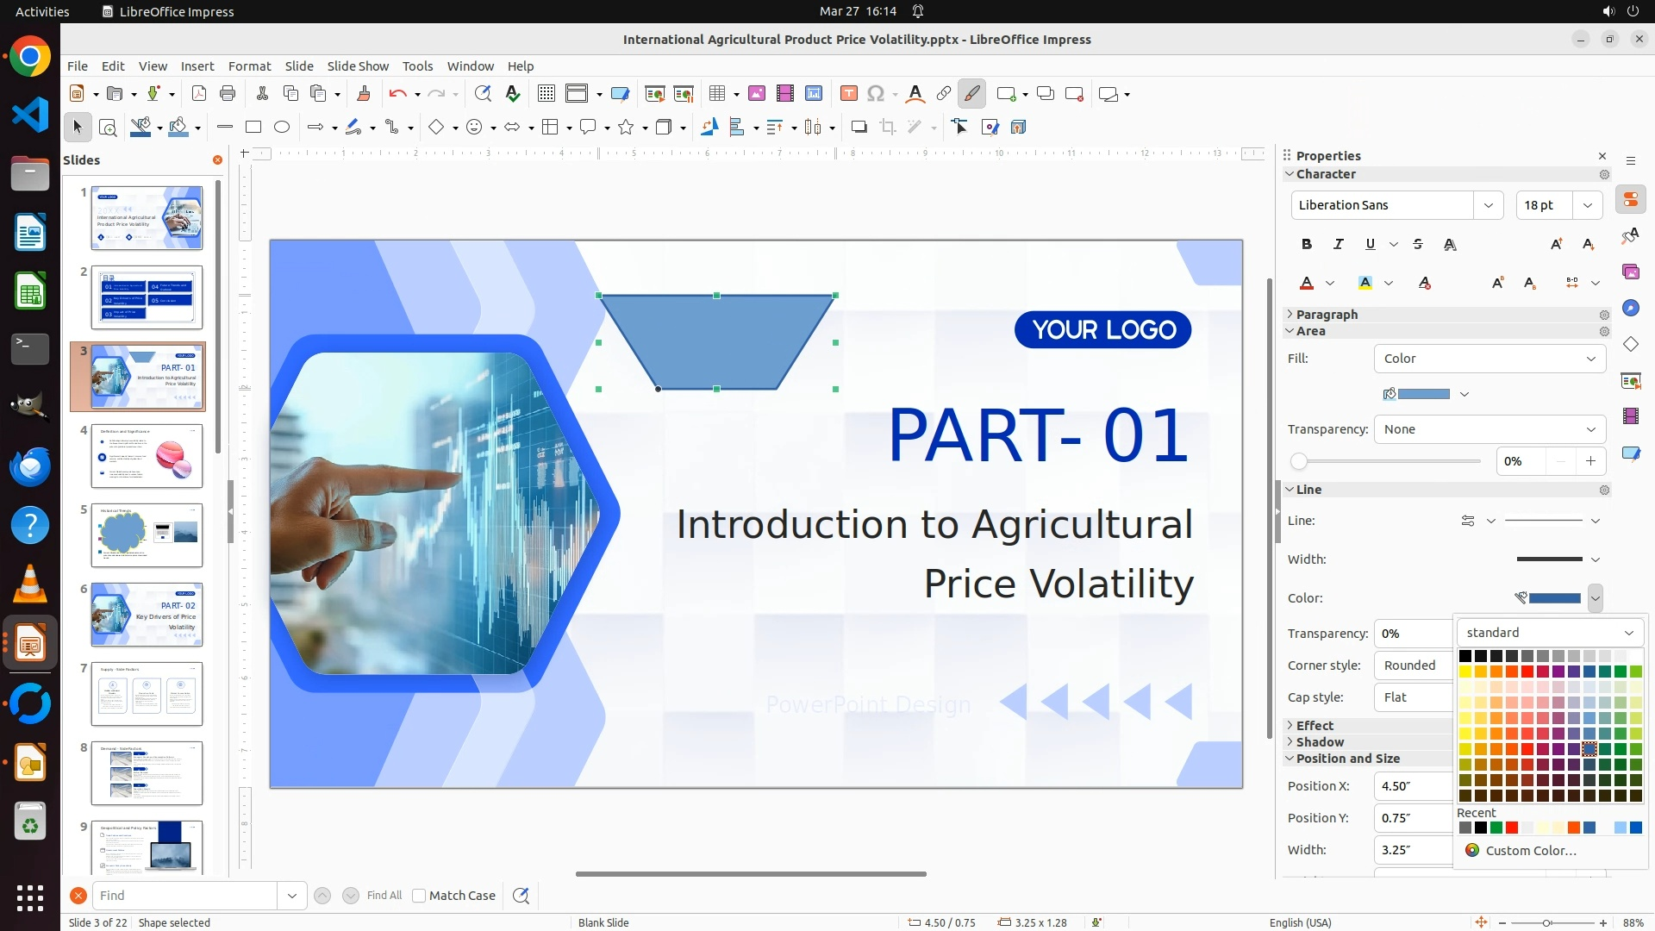Screen dimensions: 1655x931
Task: Expand the Paragraph section
Action: (x=1326, y=315)
